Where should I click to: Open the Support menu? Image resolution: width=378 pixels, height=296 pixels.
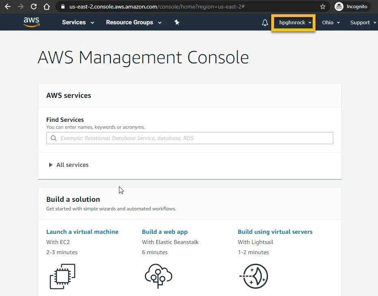tap(363, 23)
